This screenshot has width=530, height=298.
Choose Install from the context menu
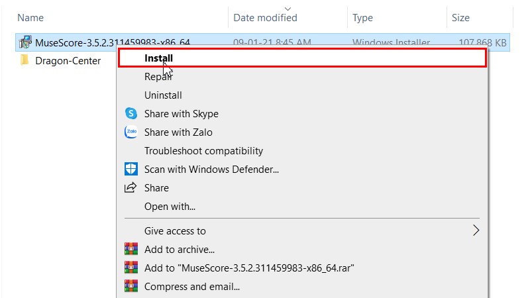302,58
